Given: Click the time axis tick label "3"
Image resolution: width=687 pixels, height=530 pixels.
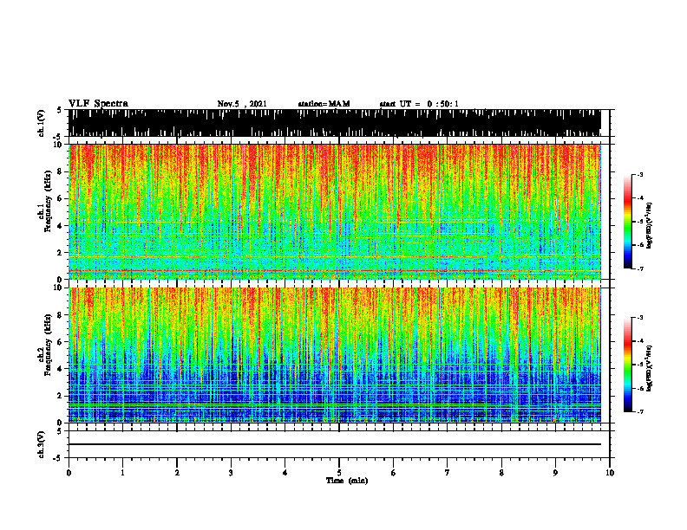Looking at the screenshot, I should click(x=231, y=473).
